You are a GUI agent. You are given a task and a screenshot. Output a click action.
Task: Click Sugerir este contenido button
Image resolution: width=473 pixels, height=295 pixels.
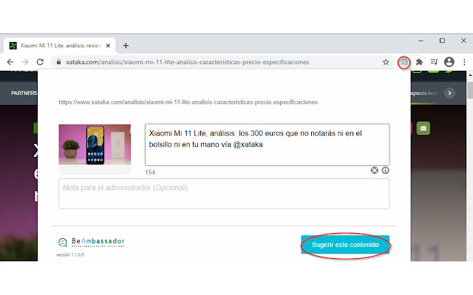click(x=345, y=245)
